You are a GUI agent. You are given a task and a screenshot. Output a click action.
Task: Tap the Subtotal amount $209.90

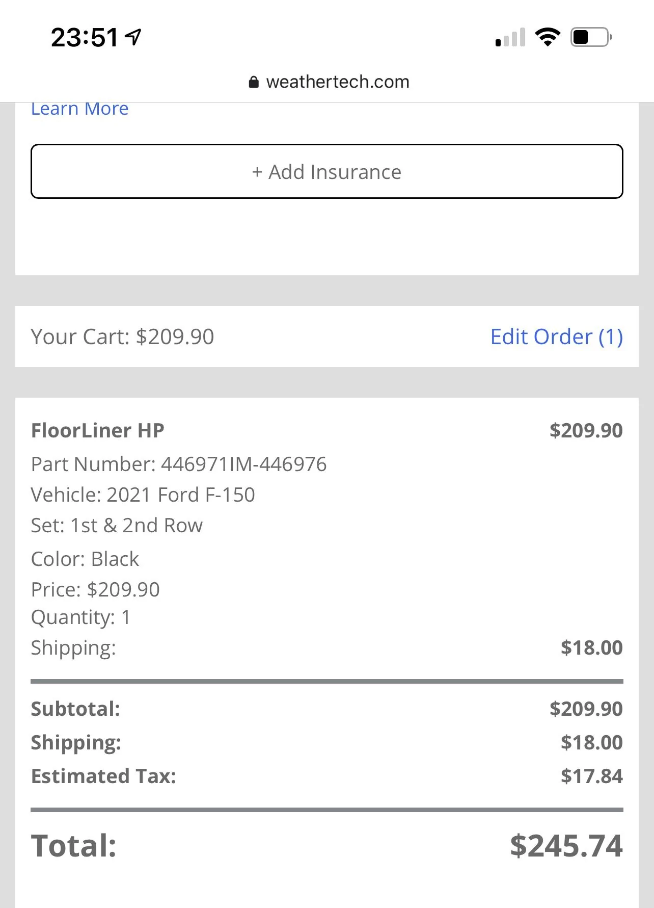tap(586, 709)
